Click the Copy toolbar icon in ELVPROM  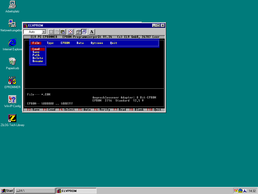click(x=57, y=32)
